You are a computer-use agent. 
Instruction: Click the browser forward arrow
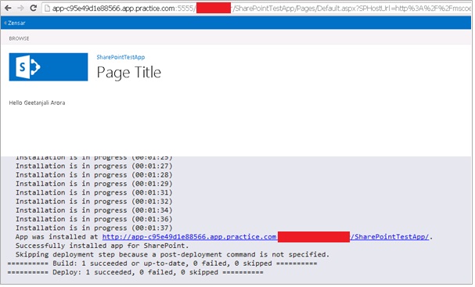click(20, 8)
